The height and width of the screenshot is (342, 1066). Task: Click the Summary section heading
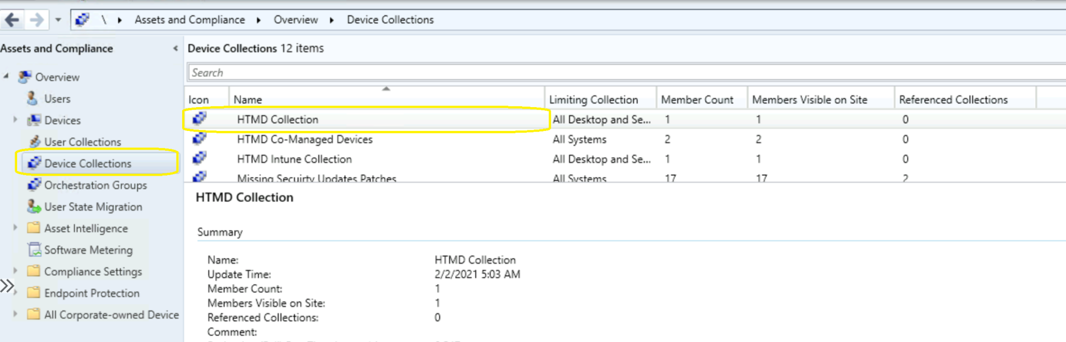point(220,232)
